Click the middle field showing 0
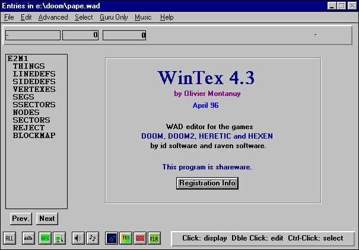 [80, 35]
